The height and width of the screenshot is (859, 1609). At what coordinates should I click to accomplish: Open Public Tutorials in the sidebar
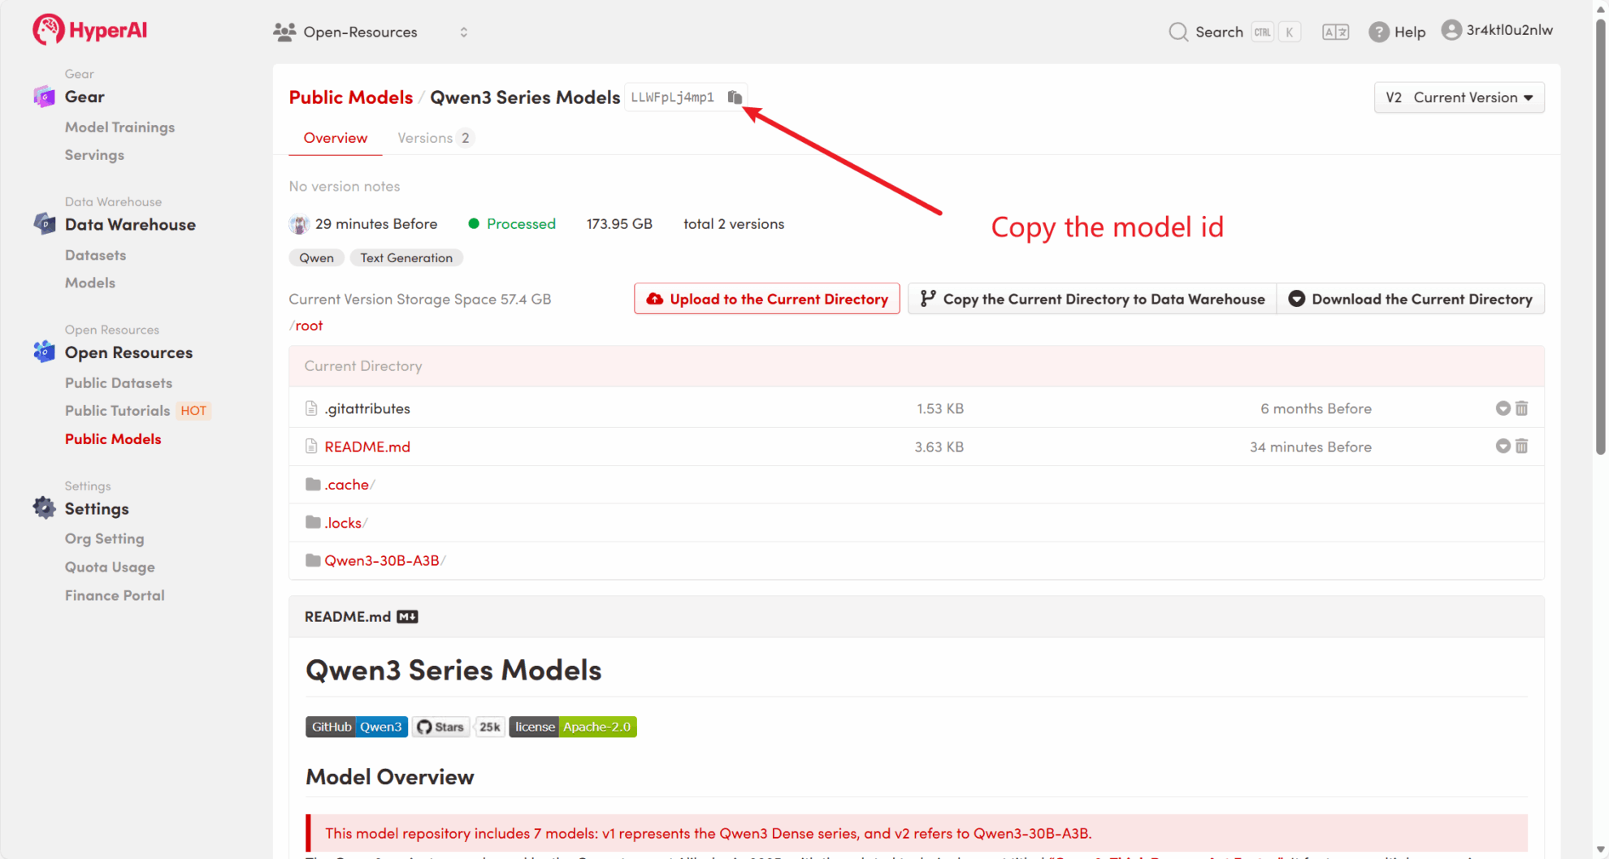[117, 411]
